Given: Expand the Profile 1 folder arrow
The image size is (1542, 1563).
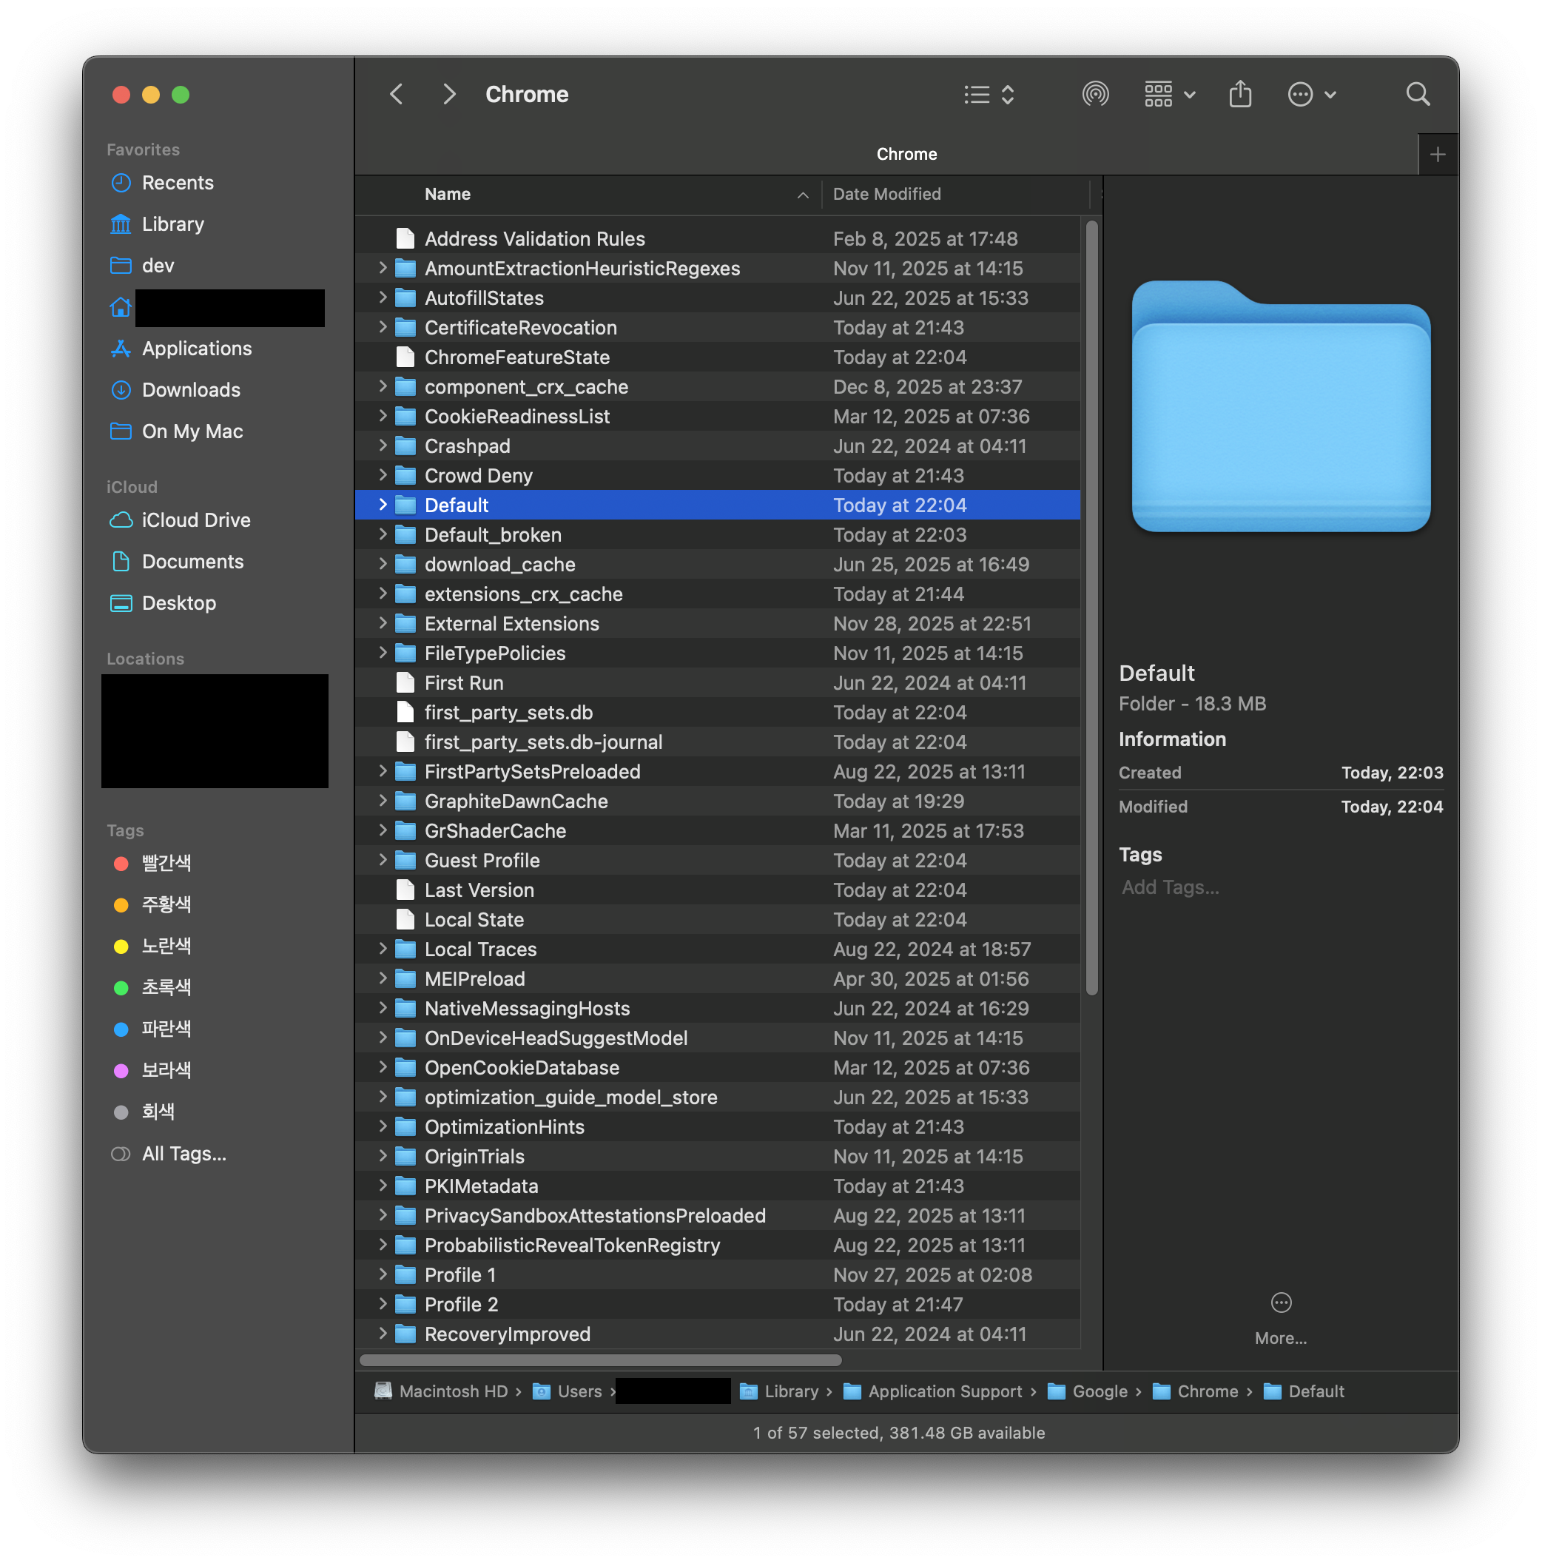Looking at the screenshot, I should tap(383, 1274).
